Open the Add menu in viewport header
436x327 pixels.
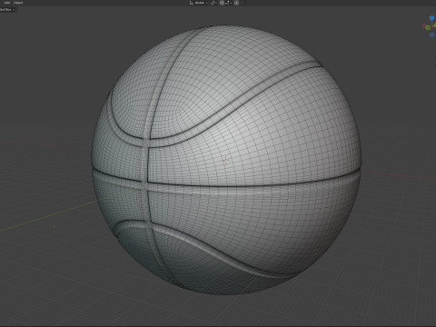[x=7, y=3]
